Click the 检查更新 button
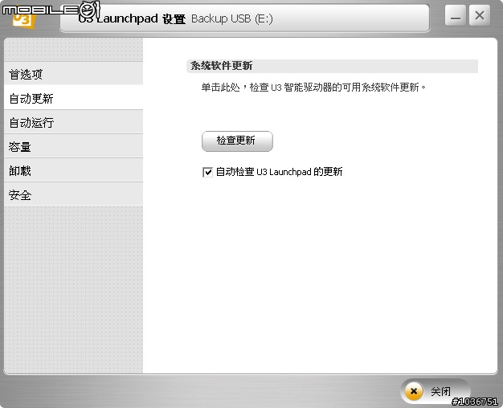The height and width of the screenshot is (408, 503). pos(237,141)
